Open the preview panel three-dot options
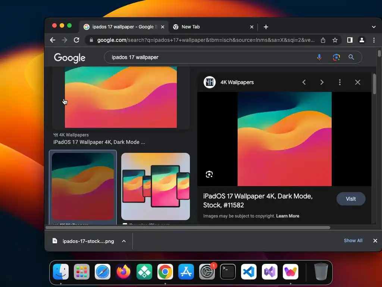Screen dimensions: 382x287 tap(339, 82)
